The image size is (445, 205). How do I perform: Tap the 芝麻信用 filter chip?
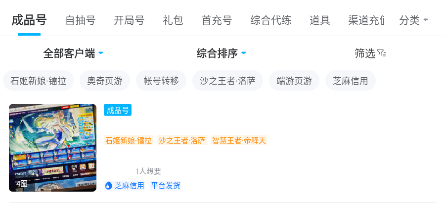pyautogui.click(x=351, y=81)
